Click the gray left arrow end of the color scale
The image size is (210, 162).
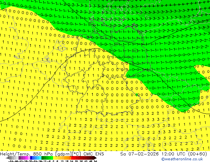8,158
